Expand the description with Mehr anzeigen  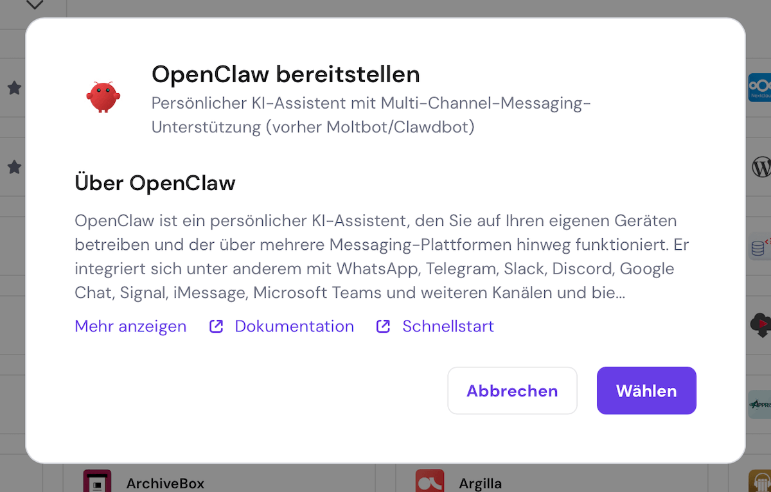click(x=130, y=326)
